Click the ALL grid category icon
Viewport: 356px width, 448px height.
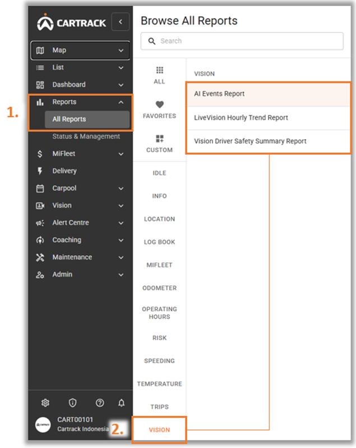pyautogui.click(x=159, y=70)
